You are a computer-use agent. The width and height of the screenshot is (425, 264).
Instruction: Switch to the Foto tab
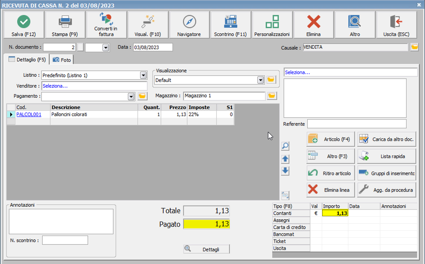61,60
